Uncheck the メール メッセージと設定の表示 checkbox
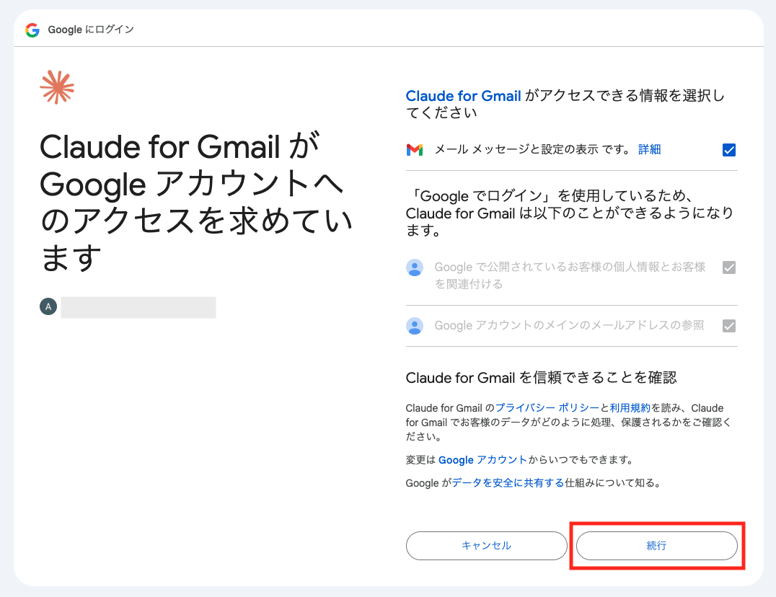 729,150
